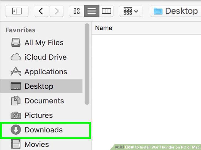The width and height of the screenshot is (201, 150).
Task: Open iCloud Drive in sidebar
Action: [46, 57]
